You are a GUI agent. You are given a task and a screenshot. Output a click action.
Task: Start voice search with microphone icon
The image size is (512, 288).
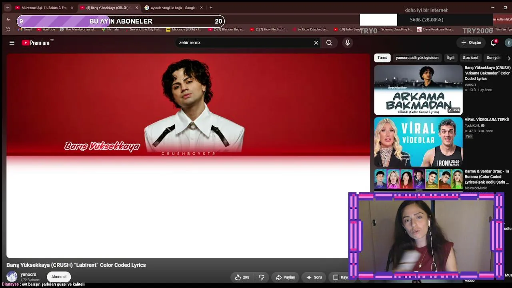pyautogui.click(x=348, y=43)
